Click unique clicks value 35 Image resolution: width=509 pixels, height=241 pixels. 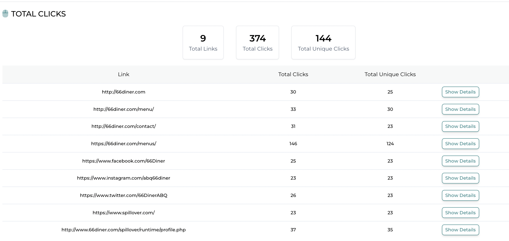point(390,230)
